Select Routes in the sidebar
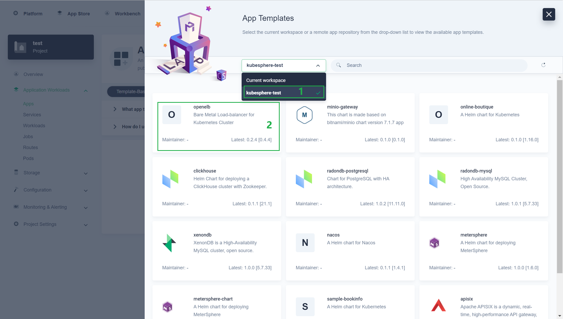The height and width of the screenshot is (319, 563). tap(30, 148)
